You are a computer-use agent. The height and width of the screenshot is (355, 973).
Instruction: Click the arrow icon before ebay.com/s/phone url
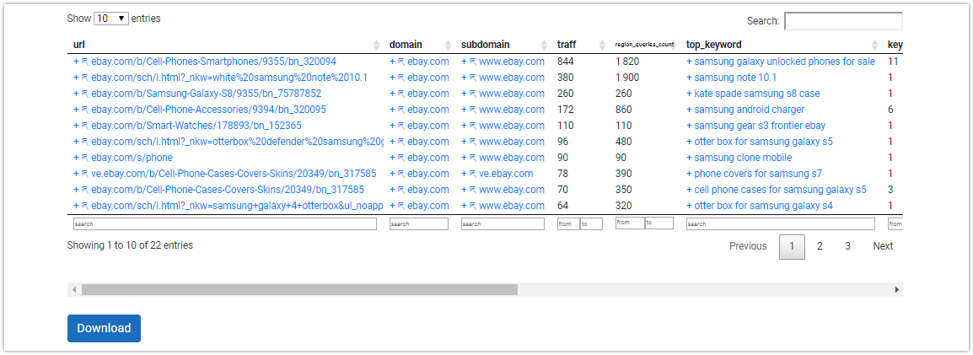[85, 158]
